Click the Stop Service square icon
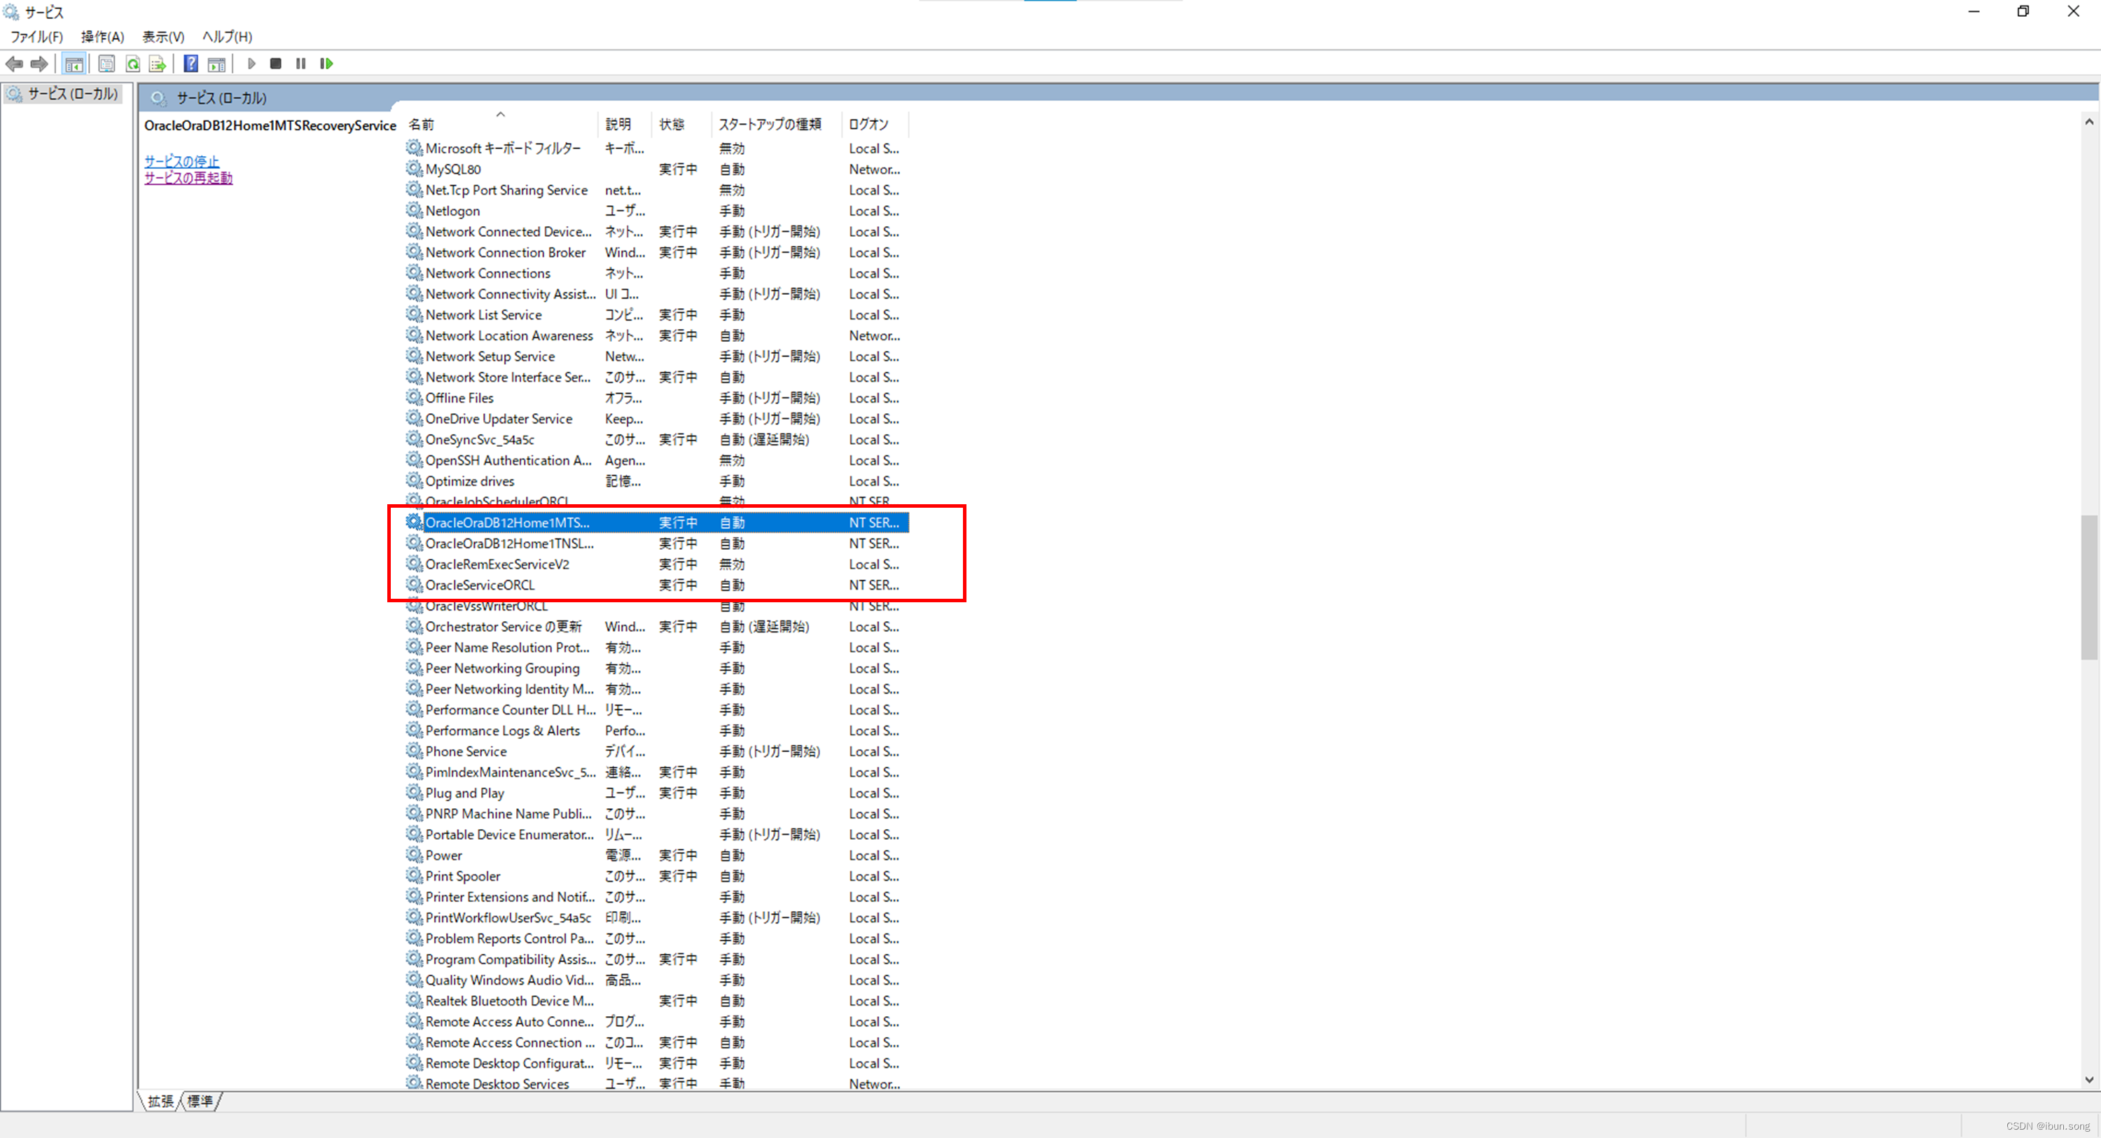This screenshot has height=1138, width=2101. pyautogui.click(x=276, y=64)
